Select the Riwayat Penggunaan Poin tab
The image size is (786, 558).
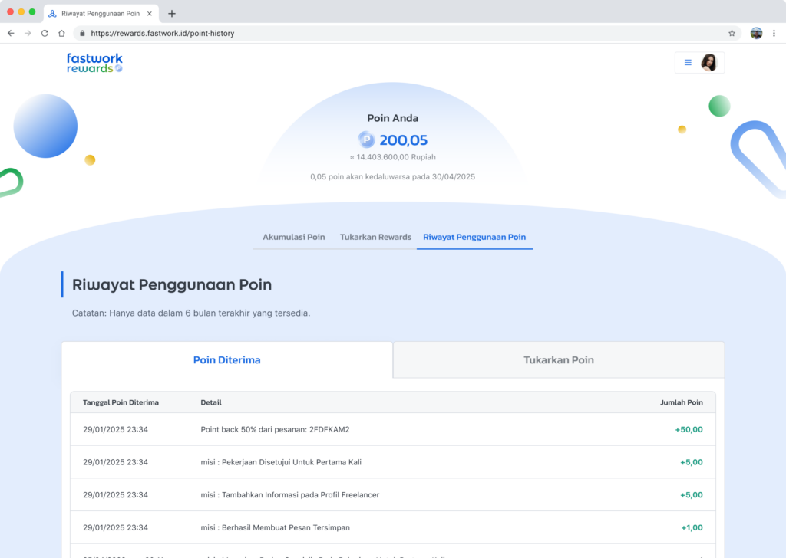(474, 237)
